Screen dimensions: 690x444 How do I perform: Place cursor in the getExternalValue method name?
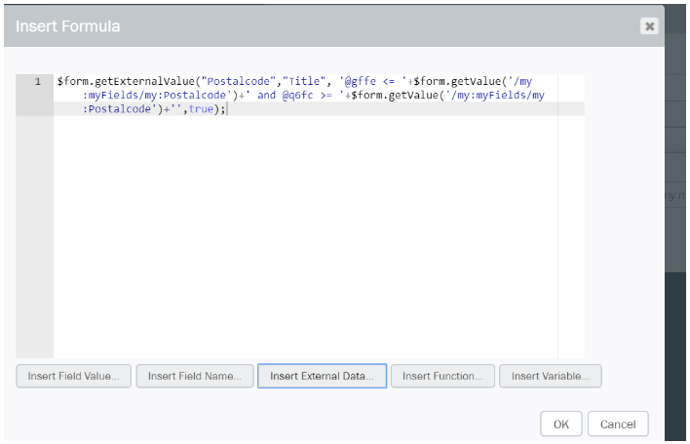[143, 82]
